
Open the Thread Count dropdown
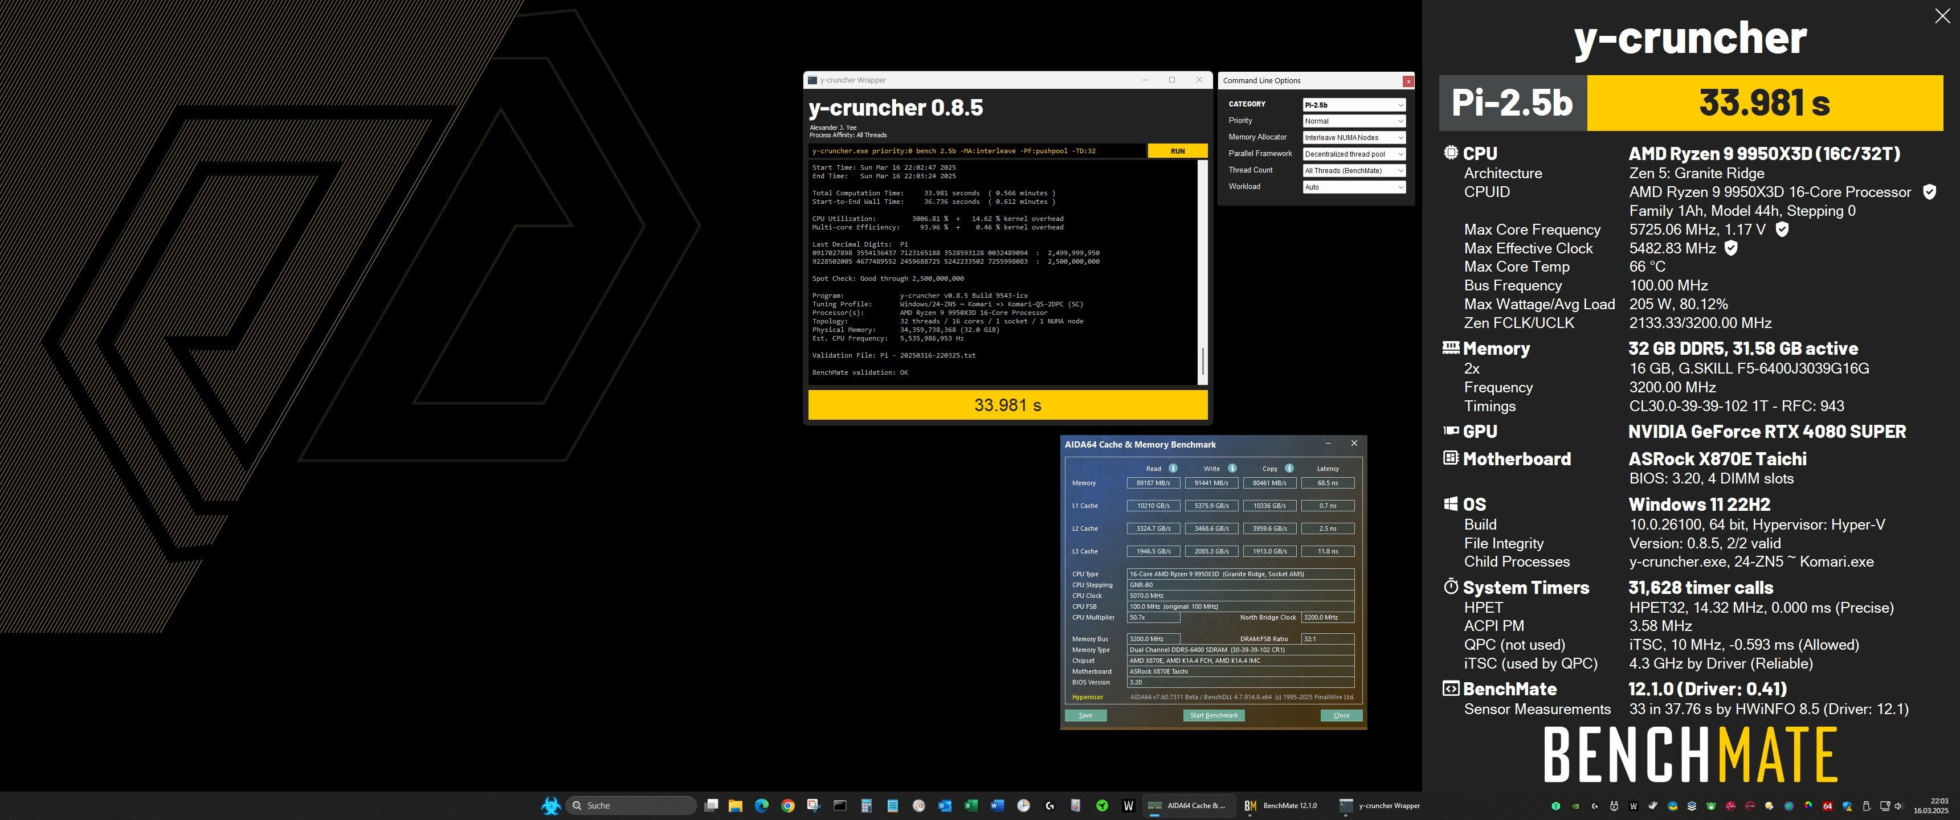point(1354,170)
